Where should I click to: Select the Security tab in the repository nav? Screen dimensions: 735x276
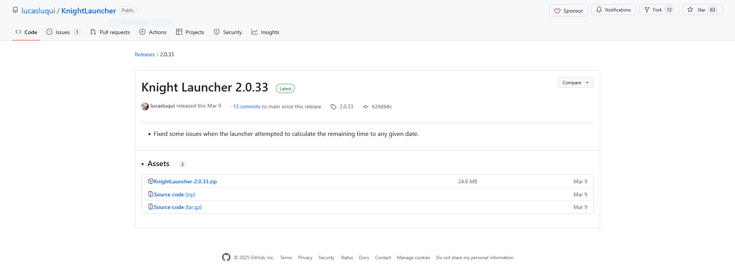pos(228,32)
